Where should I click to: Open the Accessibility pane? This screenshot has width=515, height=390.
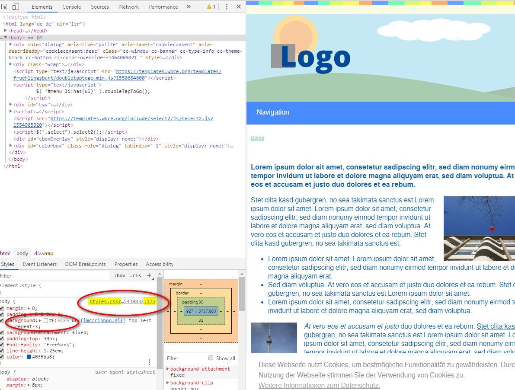coord(160,264)
